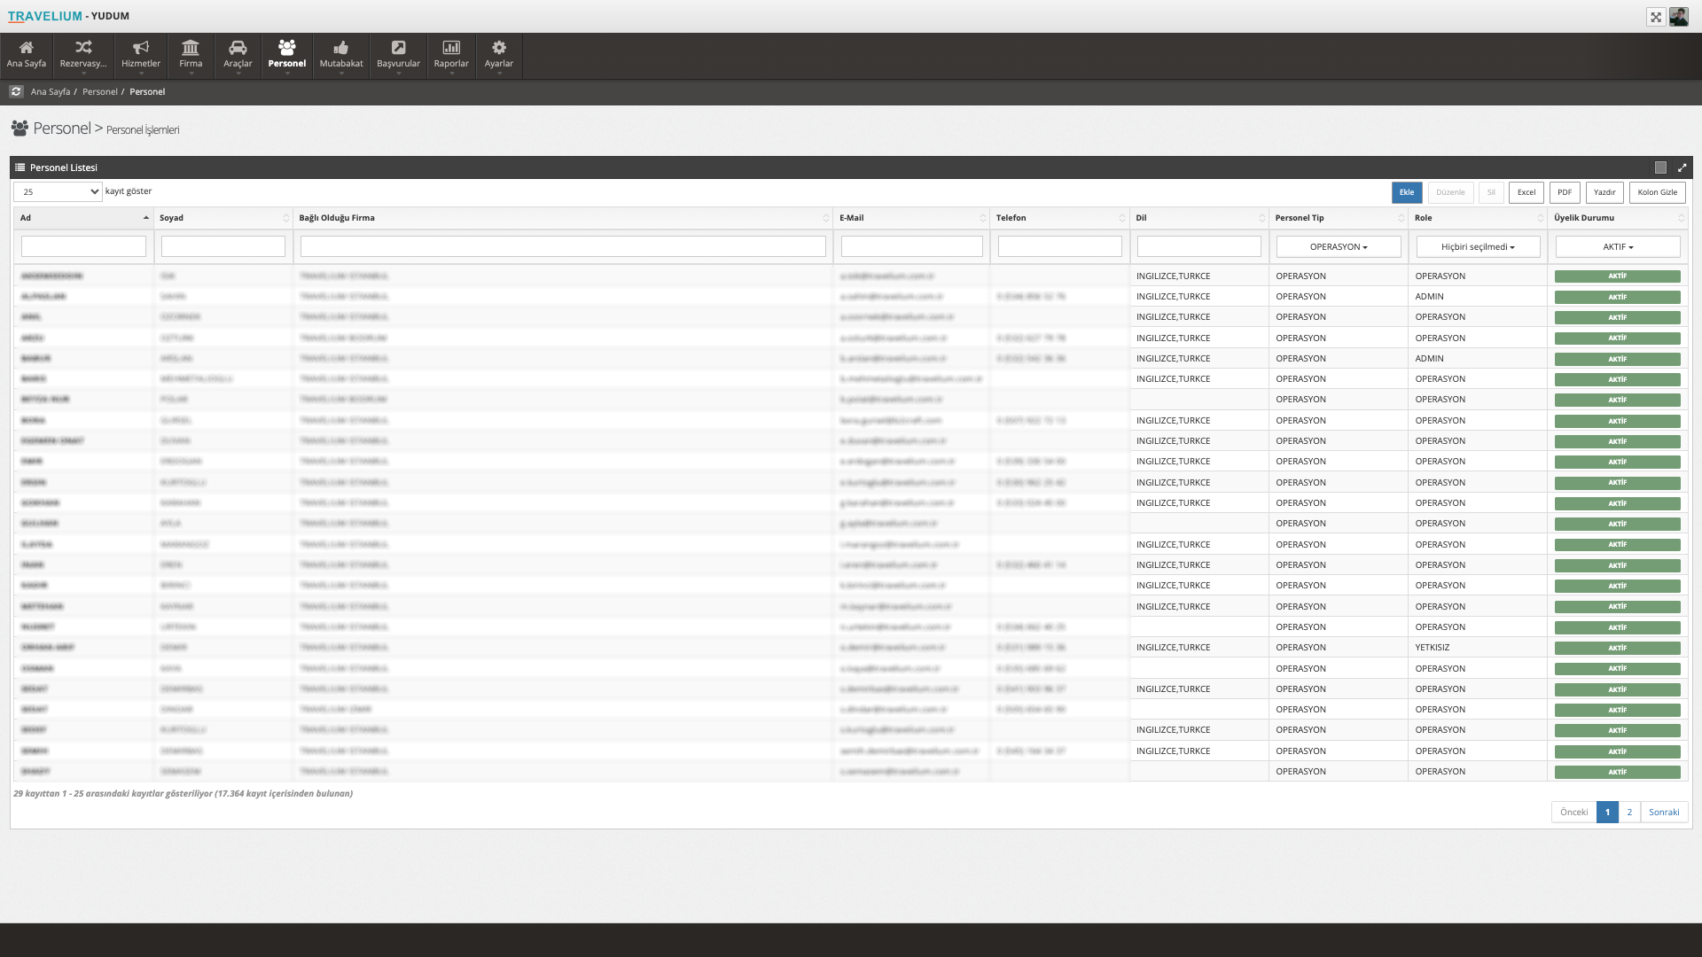The image size is (1702, 957).
Task: Open the Ana Sayfa home icon
Action: (27, 54)
